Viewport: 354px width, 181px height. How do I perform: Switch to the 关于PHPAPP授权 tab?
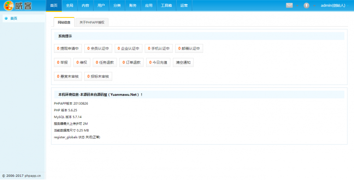tap(92, 23)
